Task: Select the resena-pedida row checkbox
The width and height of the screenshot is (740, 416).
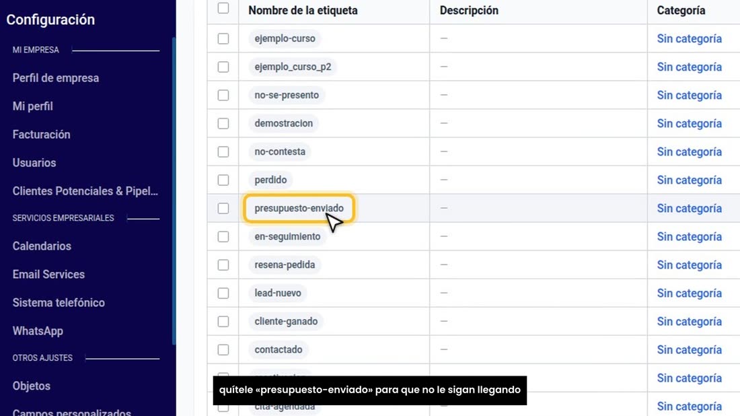Action: pos(223,265)
